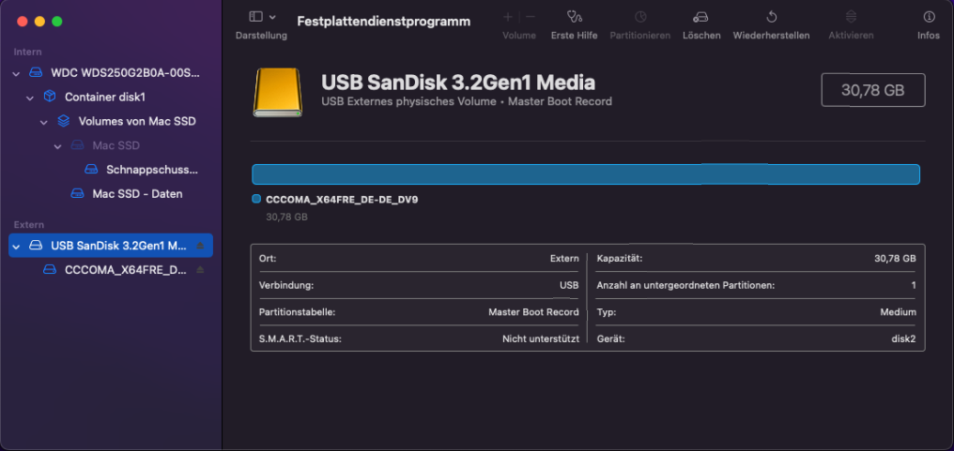The width and height of the screenshot is (954, 451).
Task: Eject the USB SanDisk 3.2Gen1 device
Action: point(200,246)
